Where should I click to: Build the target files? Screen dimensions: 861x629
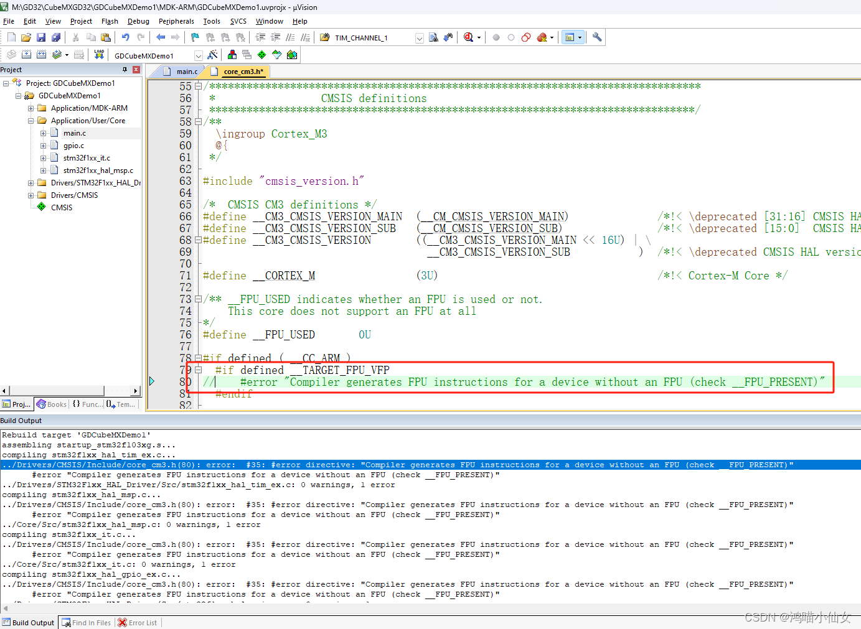26,55
